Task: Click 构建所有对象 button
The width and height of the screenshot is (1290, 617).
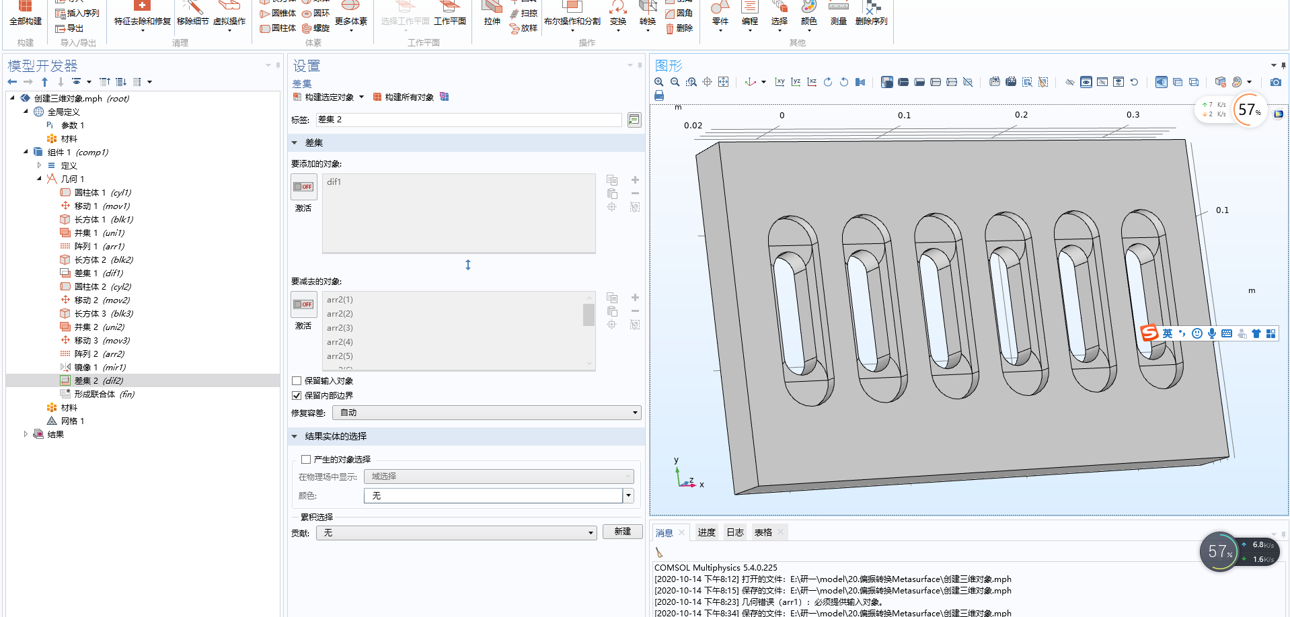Action: click(404, 97)
